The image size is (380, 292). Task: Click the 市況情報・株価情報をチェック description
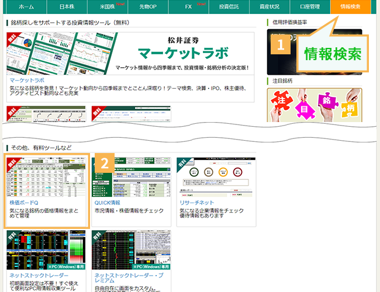tap(129, 211)
